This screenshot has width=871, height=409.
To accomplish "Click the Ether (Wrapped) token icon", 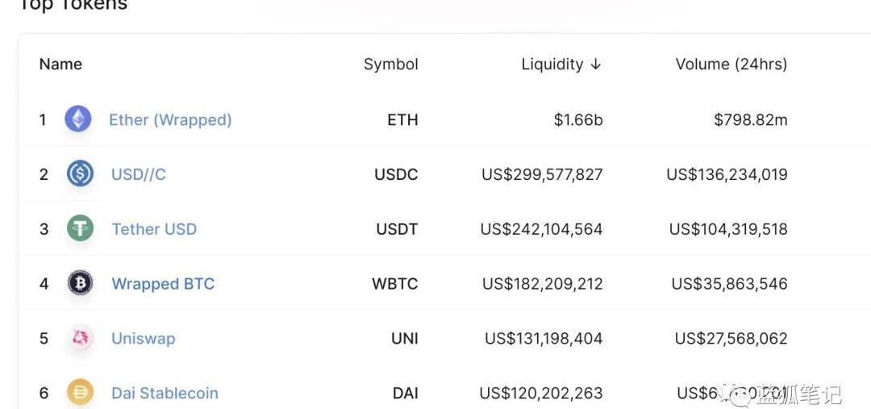I will (78, 119).
